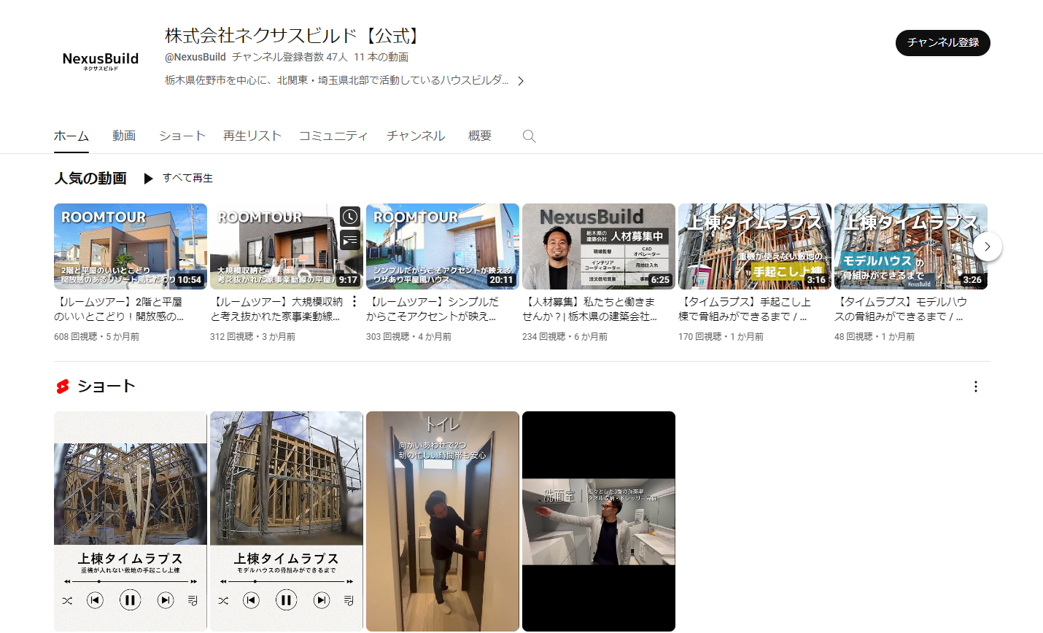Image resolution: width=1043 pixels, height=633 pixels.
Task: Click the red Shorts logo icon
Action: pyautogui.click(x=63, y=387)
